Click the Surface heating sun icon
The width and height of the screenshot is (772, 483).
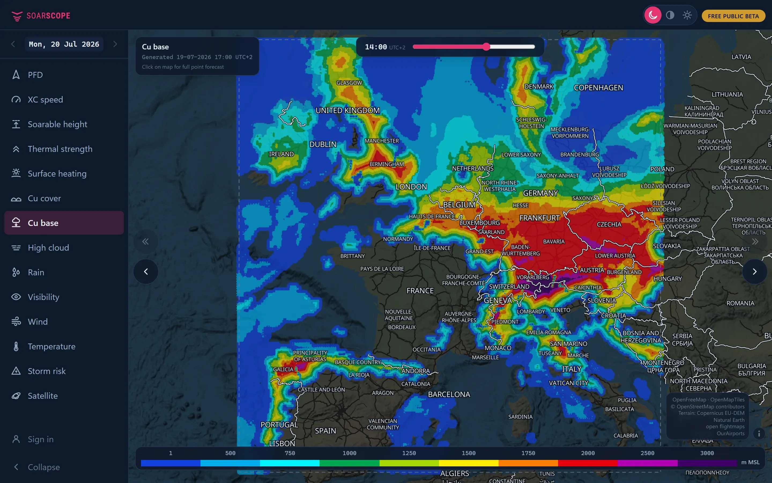[x=16, y=173]
